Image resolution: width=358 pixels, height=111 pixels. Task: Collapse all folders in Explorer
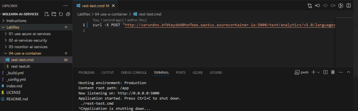(x=68, y=14)
